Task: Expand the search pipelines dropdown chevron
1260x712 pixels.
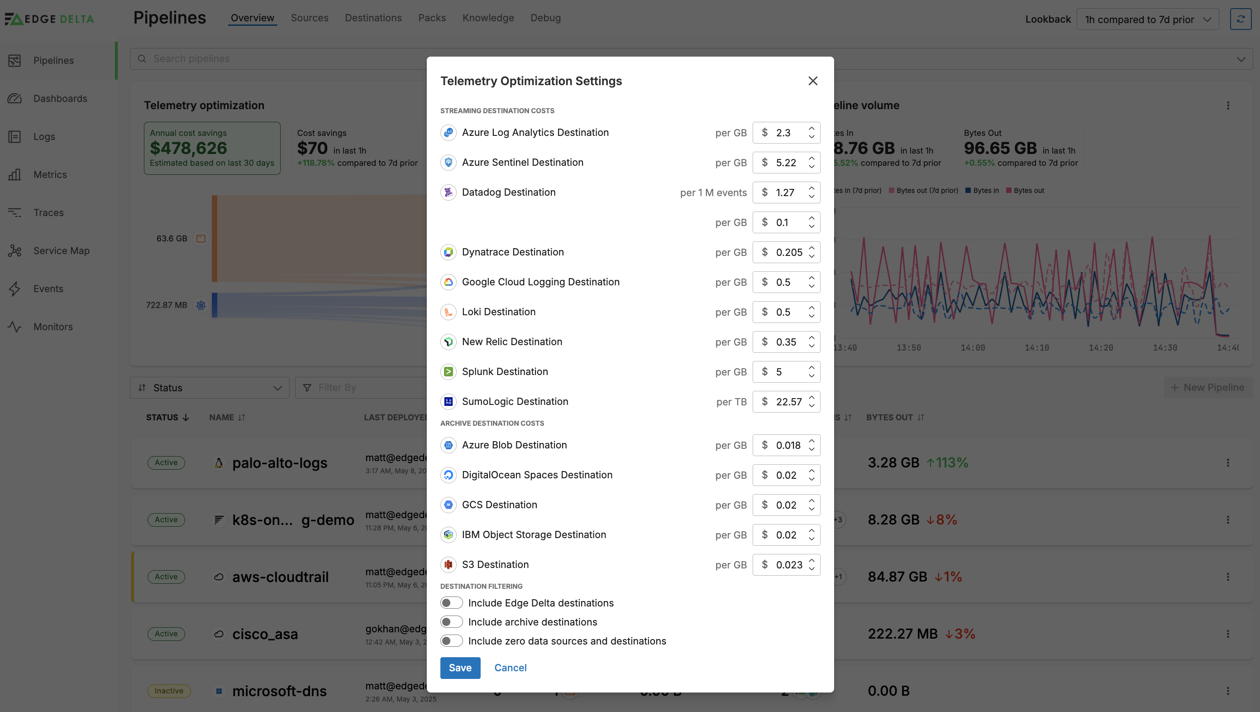Action: 1241,59
